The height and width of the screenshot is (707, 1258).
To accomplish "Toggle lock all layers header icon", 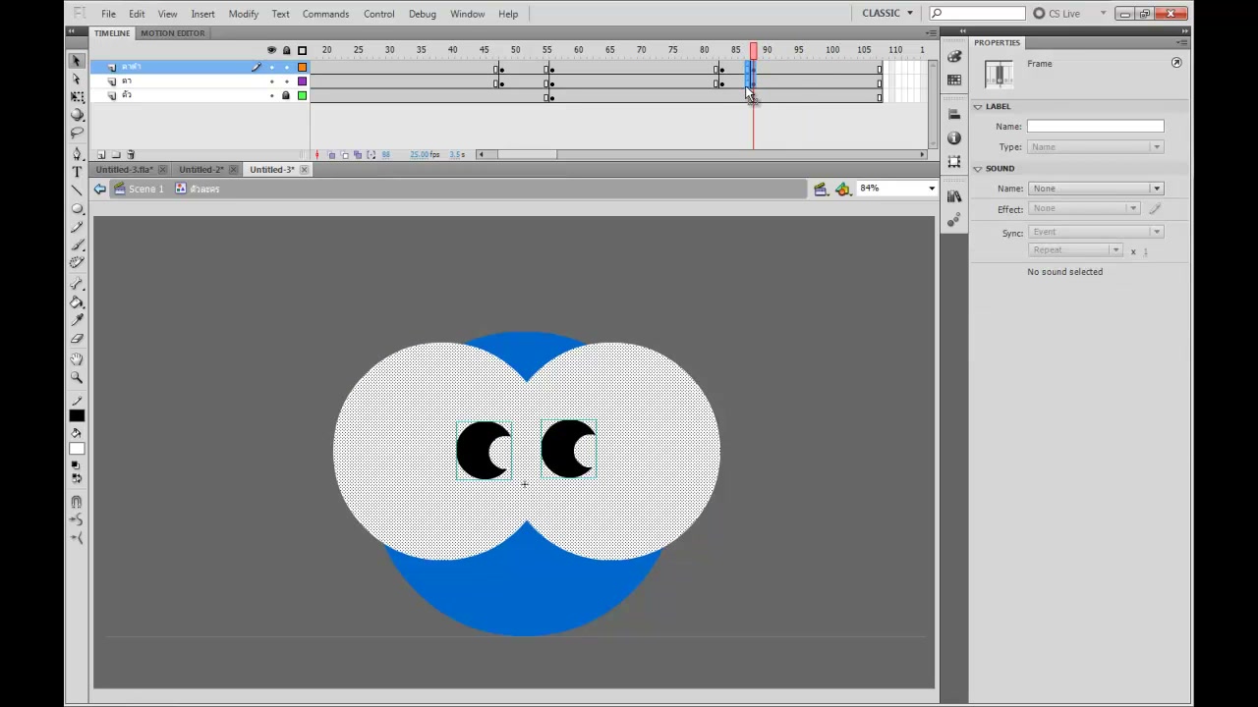I will click(286, 50).
